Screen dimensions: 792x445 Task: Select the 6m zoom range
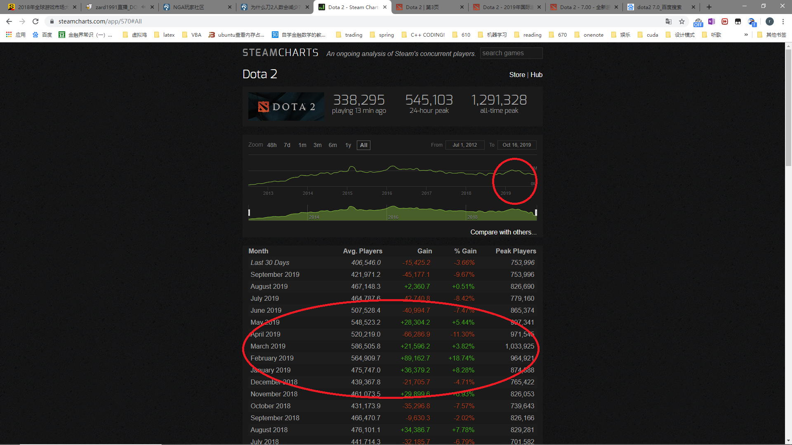pos(333,145)
